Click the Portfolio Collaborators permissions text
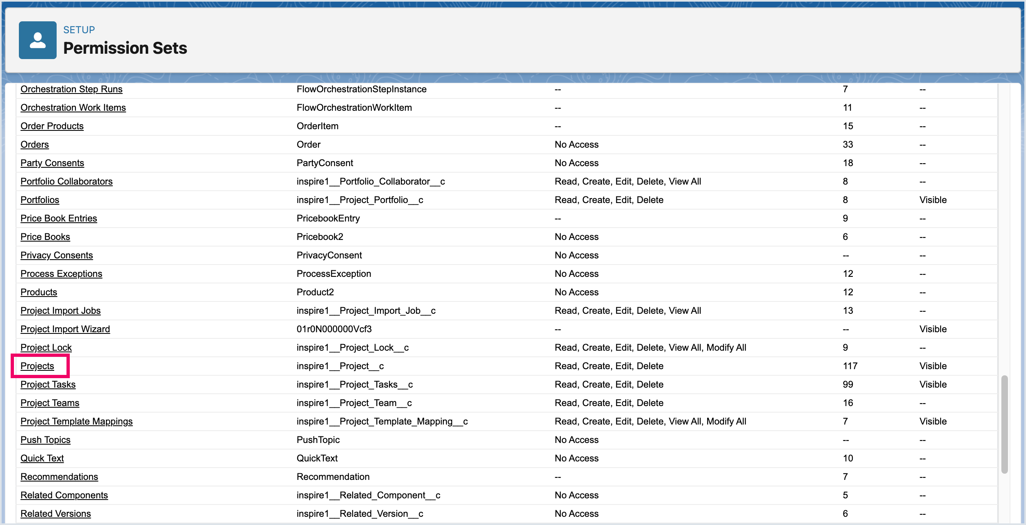This screenshot has width=1026, height=525. (628, 181)
